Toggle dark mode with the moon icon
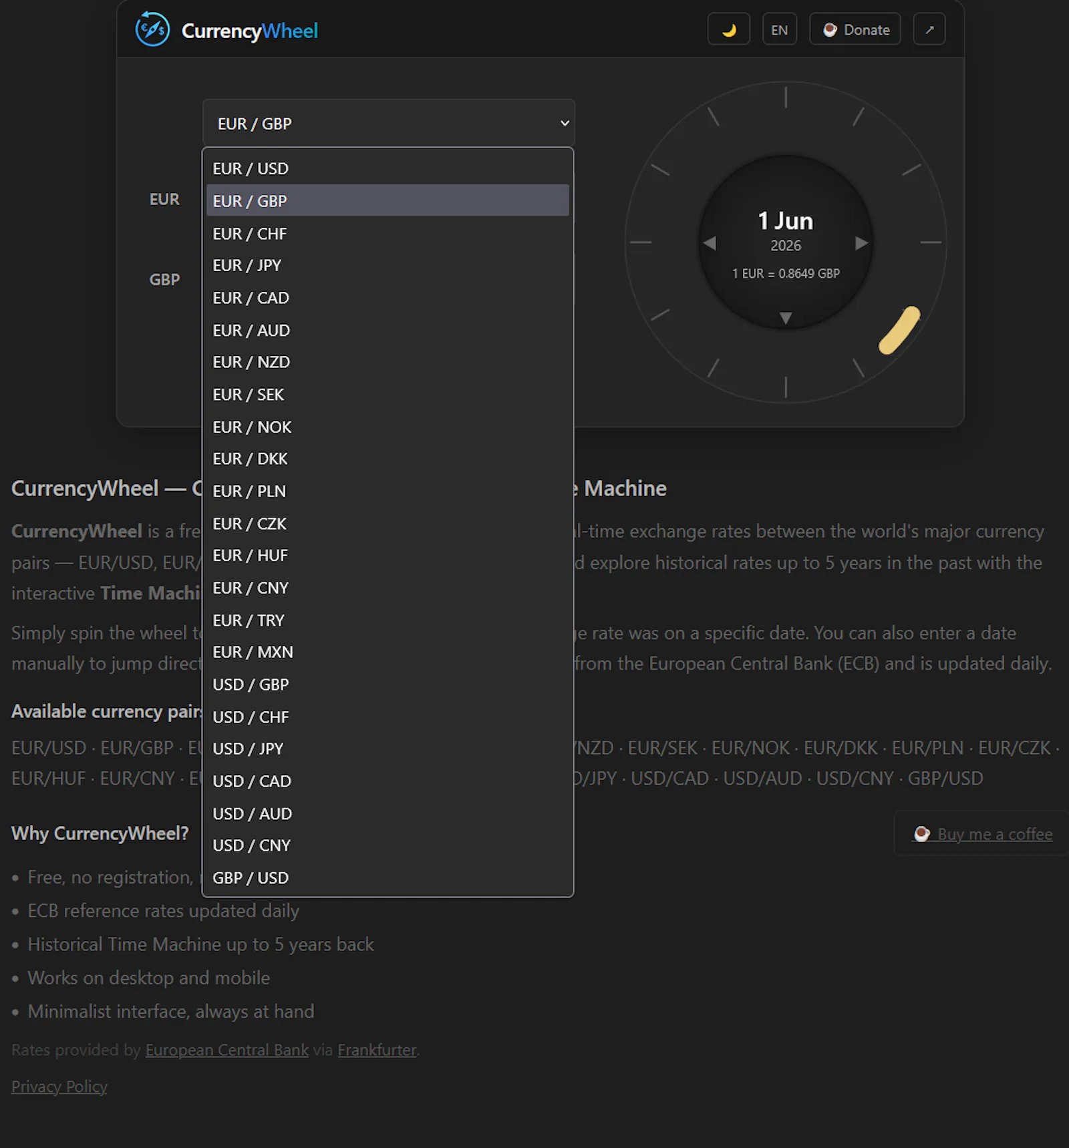Screen dimensions: 1069x1148 [728, 29]
